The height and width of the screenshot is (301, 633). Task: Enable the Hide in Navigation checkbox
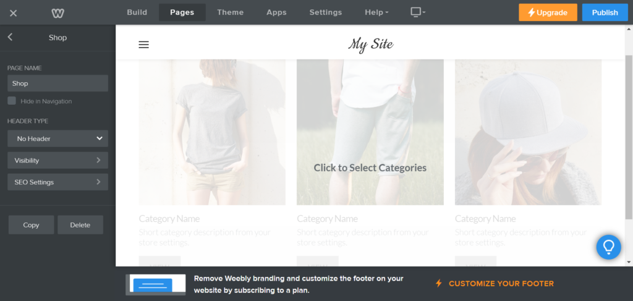tap(12, 101)
